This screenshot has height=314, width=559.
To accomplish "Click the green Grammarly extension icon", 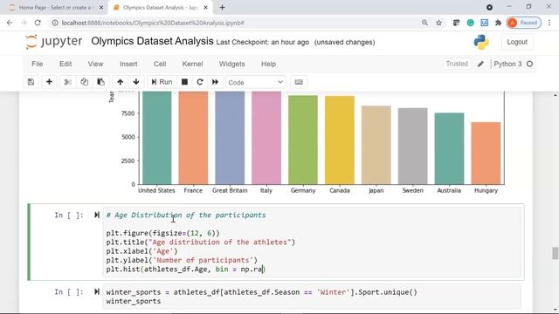I will tap(470, 23).
